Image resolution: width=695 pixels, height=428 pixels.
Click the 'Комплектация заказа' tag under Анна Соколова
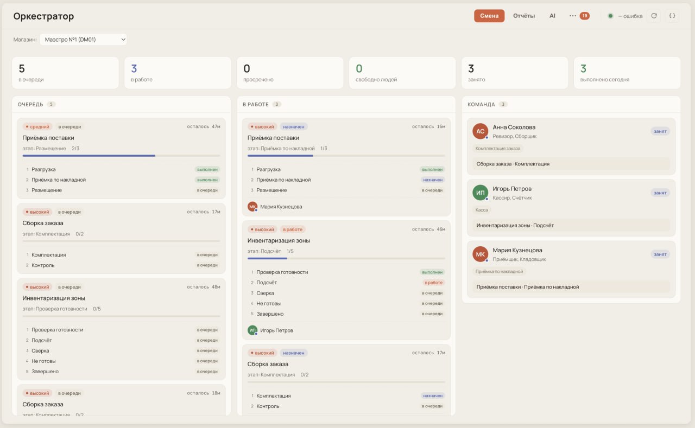click(x=498, y=148)
